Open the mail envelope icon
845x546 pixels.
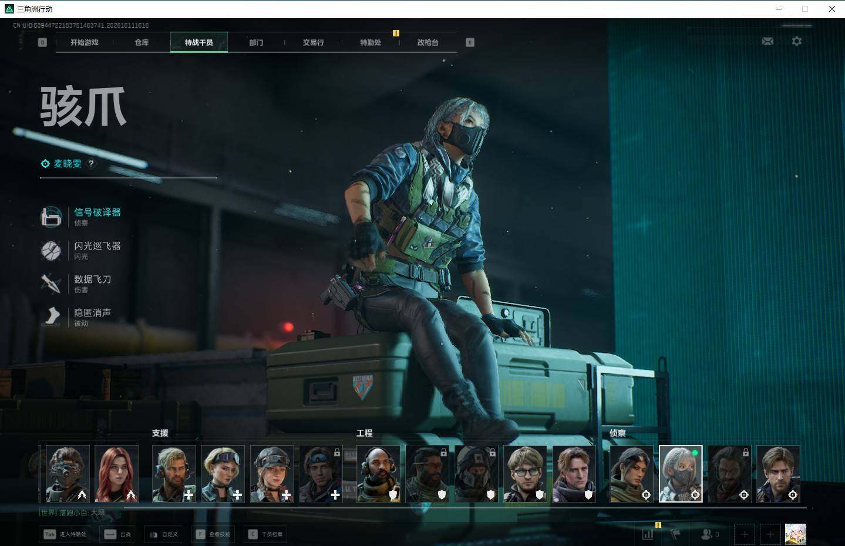767,41
